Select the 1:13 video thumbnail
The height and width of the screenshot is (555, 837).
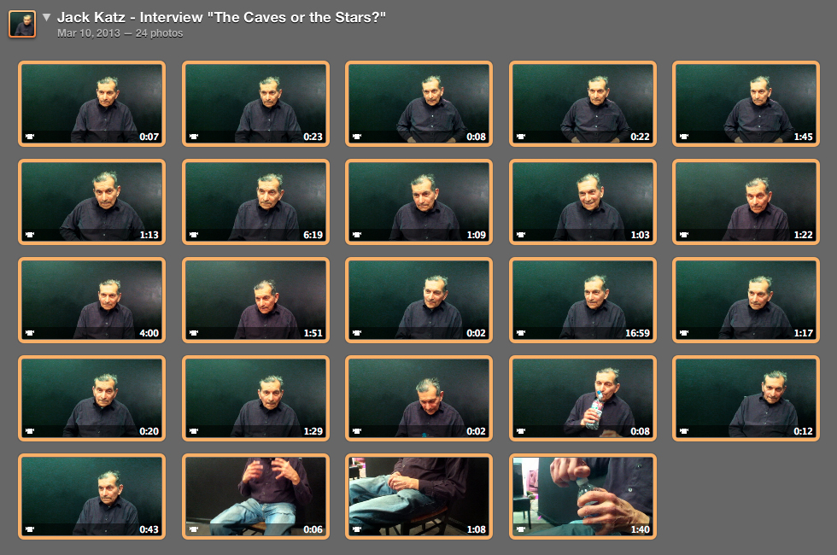[91, 202]
